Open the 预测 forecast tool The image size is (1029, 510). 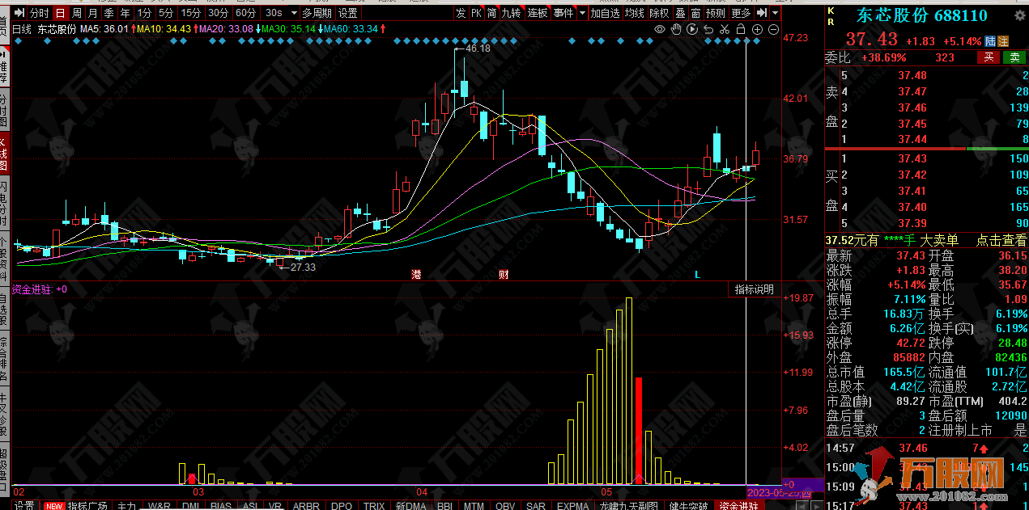[x=715, y=13]
